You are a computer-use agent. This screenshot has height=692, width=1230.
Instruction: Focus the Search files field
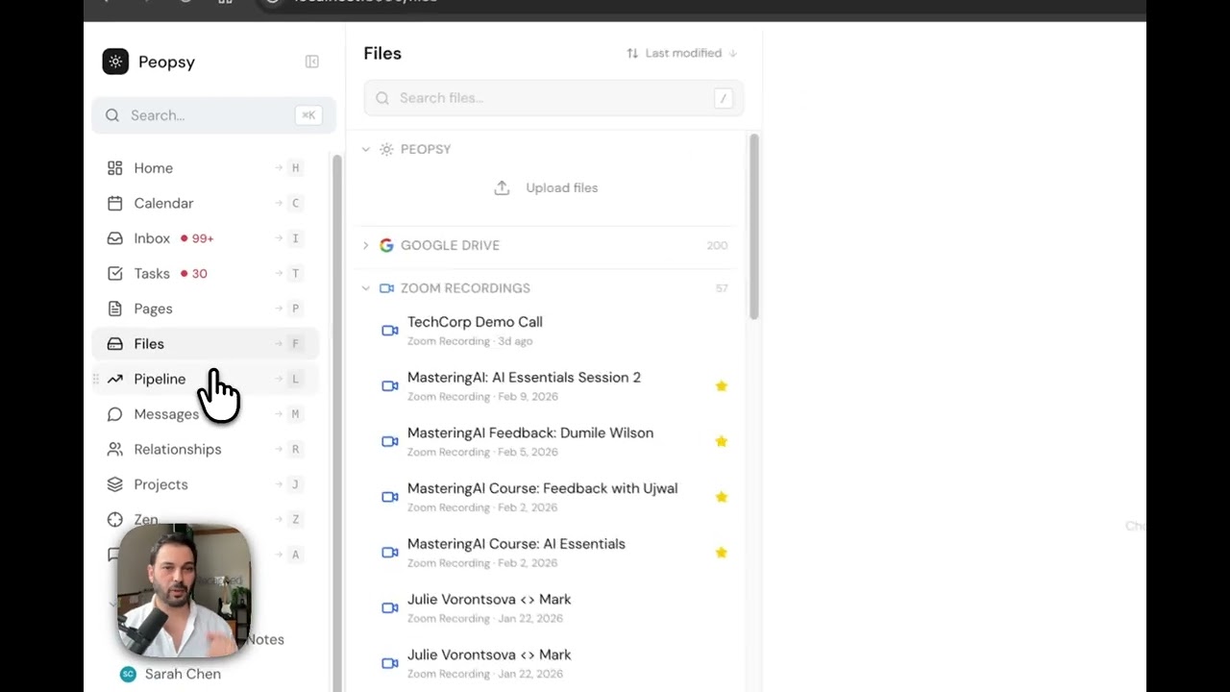coord(553,98)
